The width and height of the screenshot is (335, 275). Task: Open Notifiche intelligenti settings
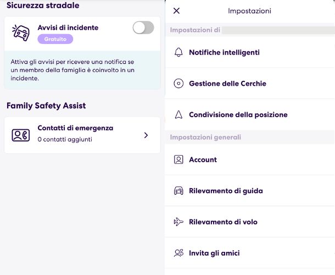click(250, 52)
